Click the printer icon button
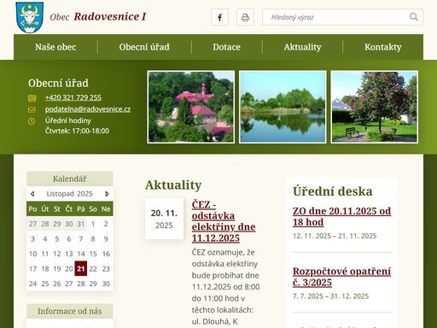 [x=245, y=17]
